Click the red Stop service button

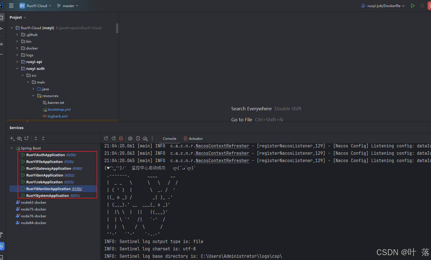coord(121,138)
